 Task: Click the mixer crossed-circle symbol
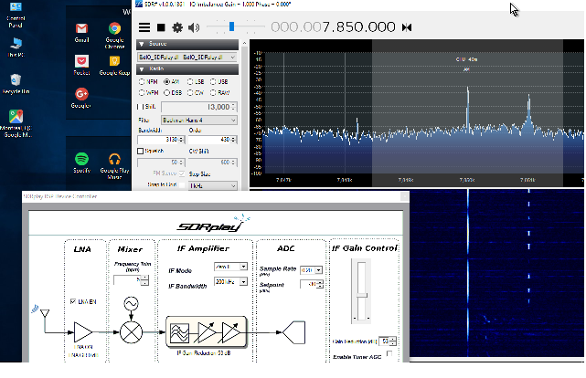click(131, 332)
